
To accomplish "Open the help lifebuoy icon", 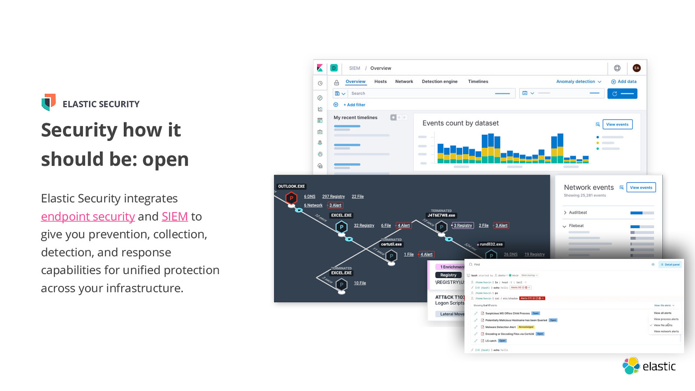I will (617, 68).
